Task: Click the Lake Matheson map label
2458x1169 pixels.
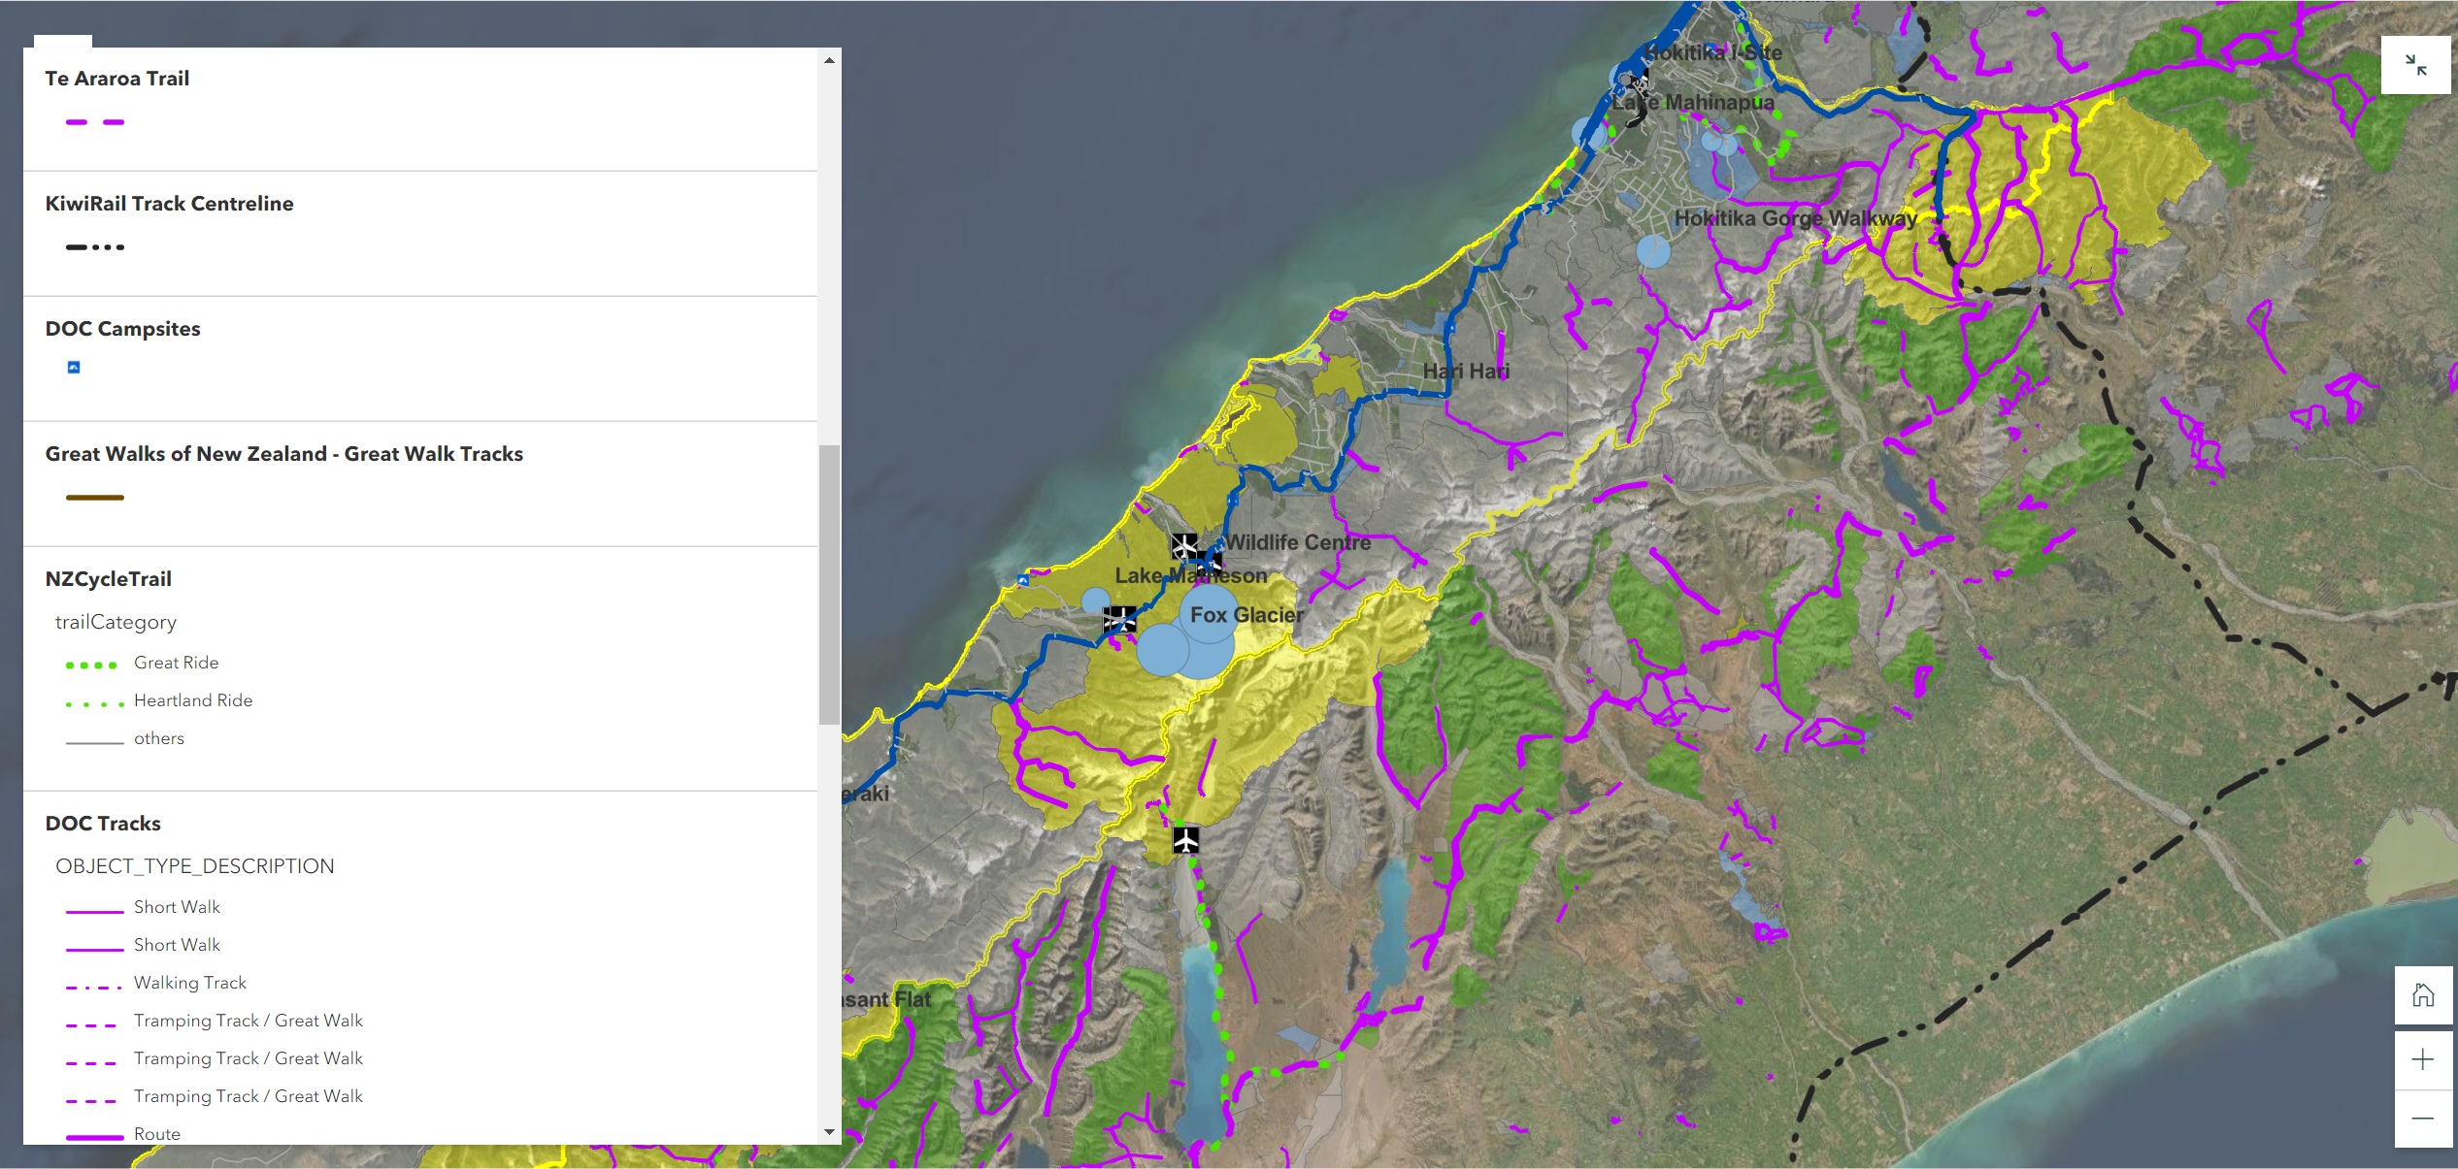Action: point(1191,575)
